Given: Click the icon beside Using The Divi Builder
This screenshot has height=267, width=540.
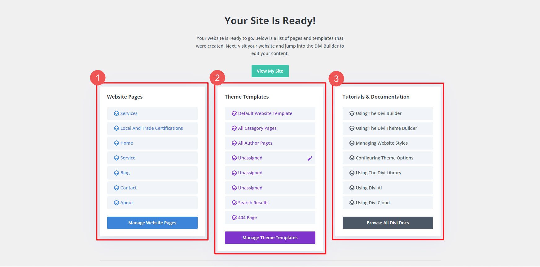Looking at the screenshot, I should click(352, 113).
